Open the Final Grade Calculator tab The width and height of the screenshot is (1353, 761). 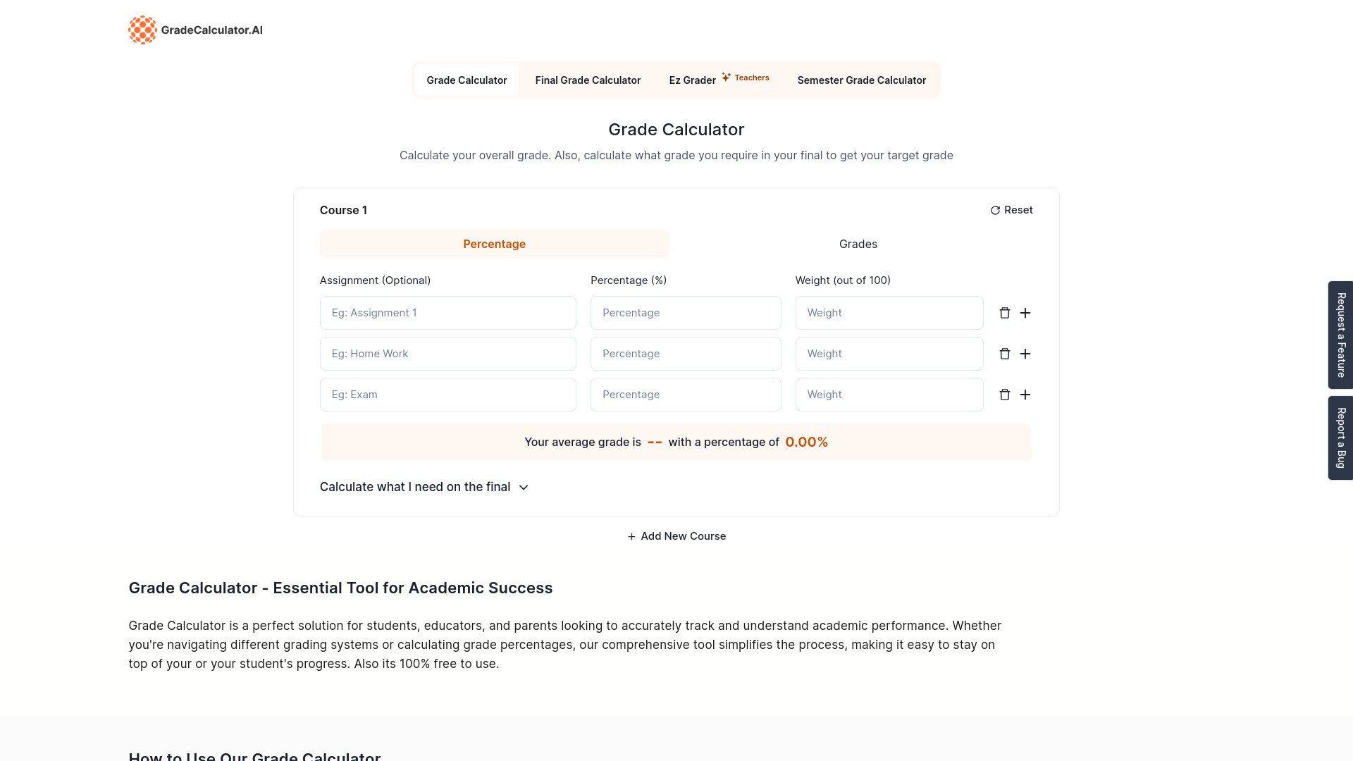tap(588, 80)
